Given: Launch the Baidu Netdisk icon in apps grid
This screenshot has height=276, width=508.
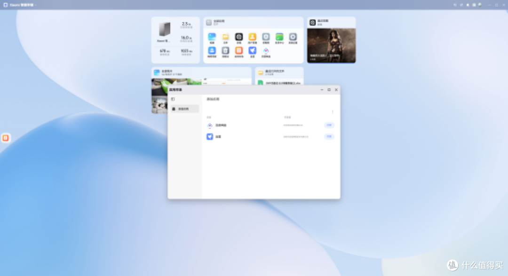Looking at the screenshot, I should click(266, 50).
